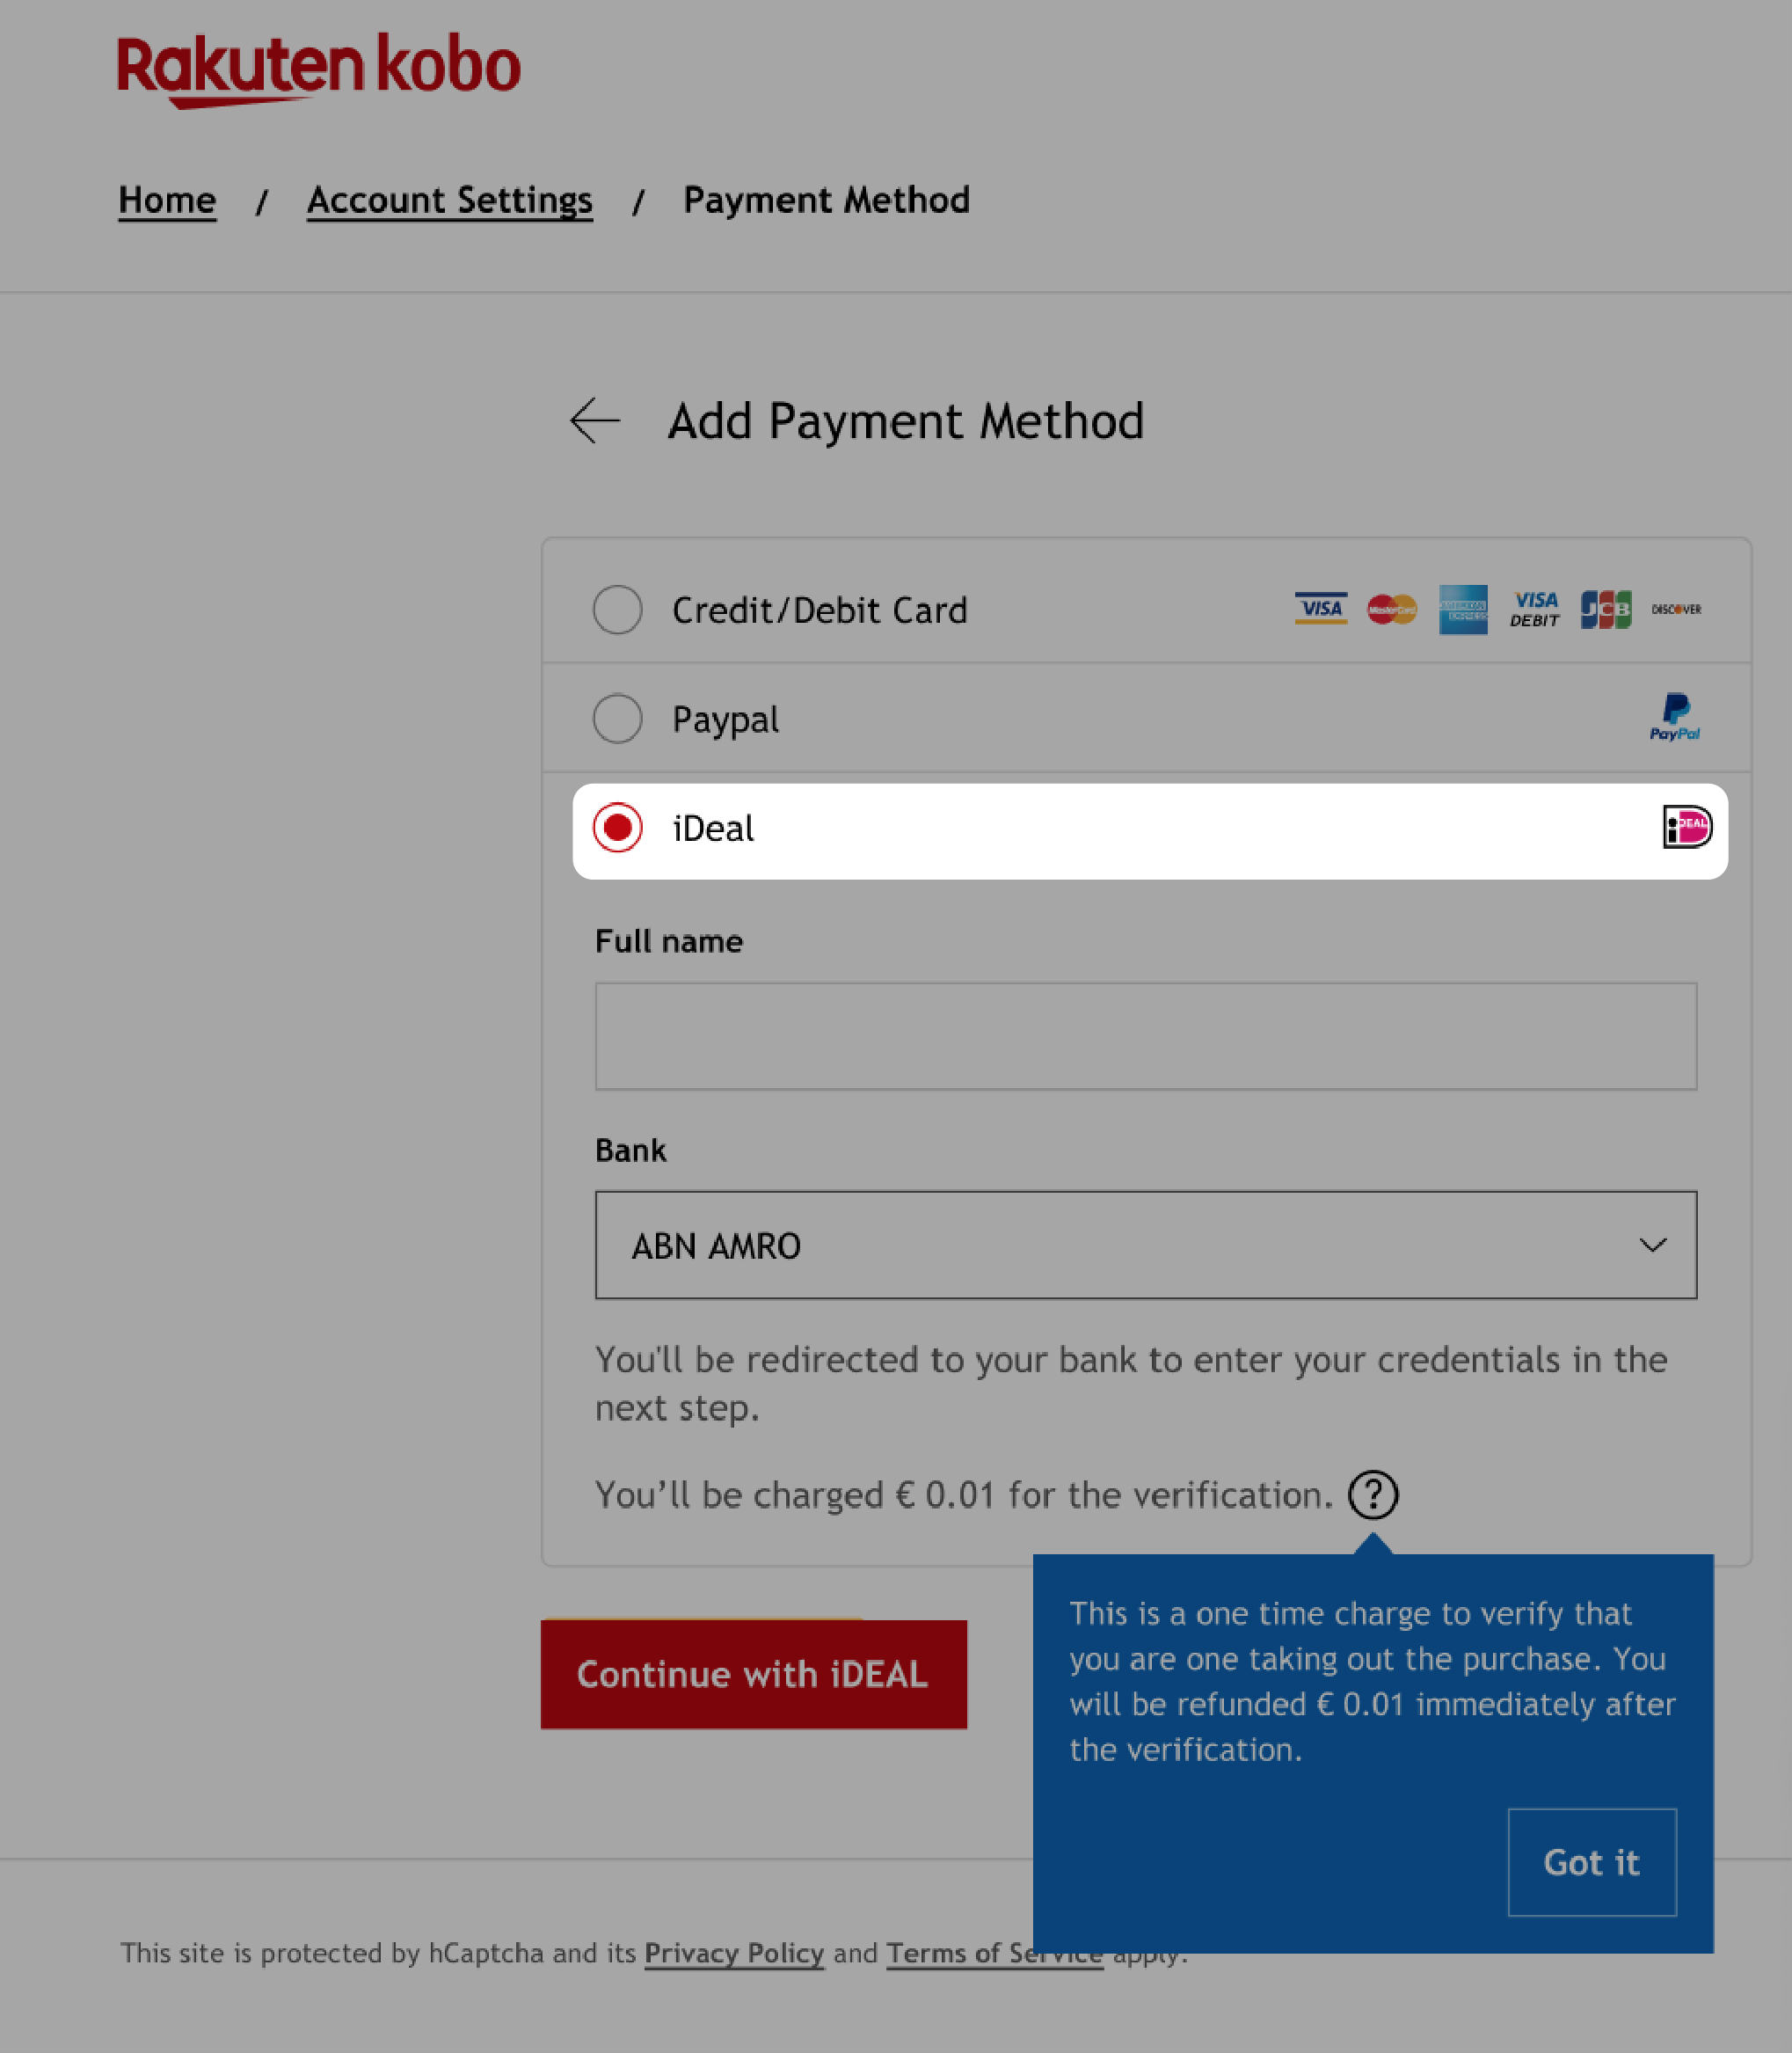Expand the Bank dropdown menu

point(1147,1245)
